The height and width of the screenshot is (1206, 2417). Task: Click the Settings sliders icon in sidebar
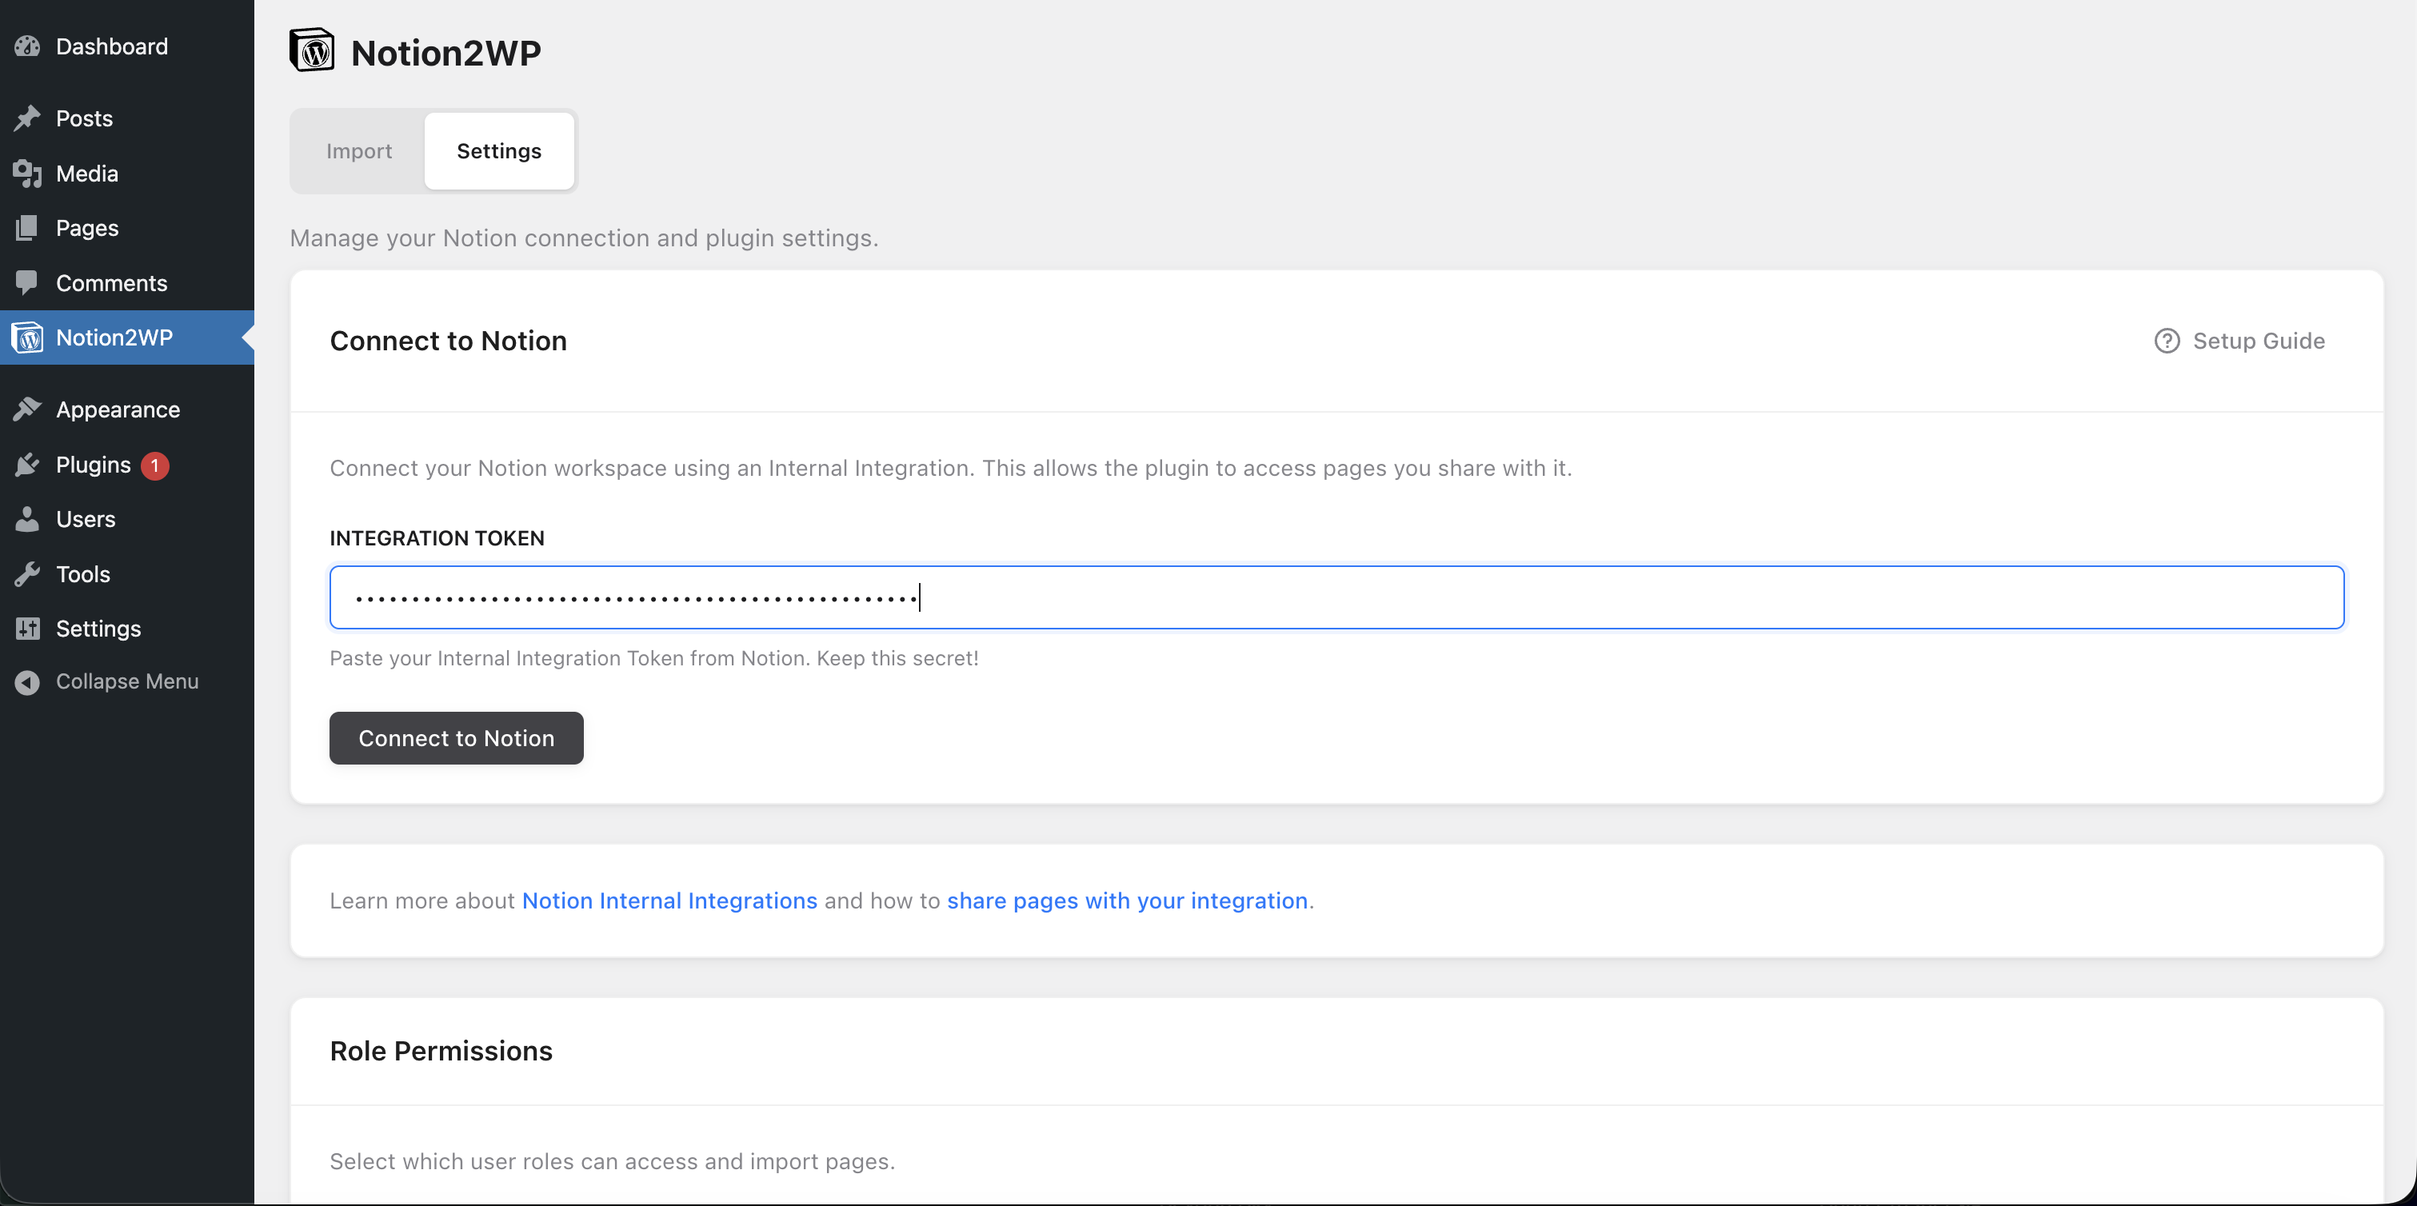coord(27,628)
